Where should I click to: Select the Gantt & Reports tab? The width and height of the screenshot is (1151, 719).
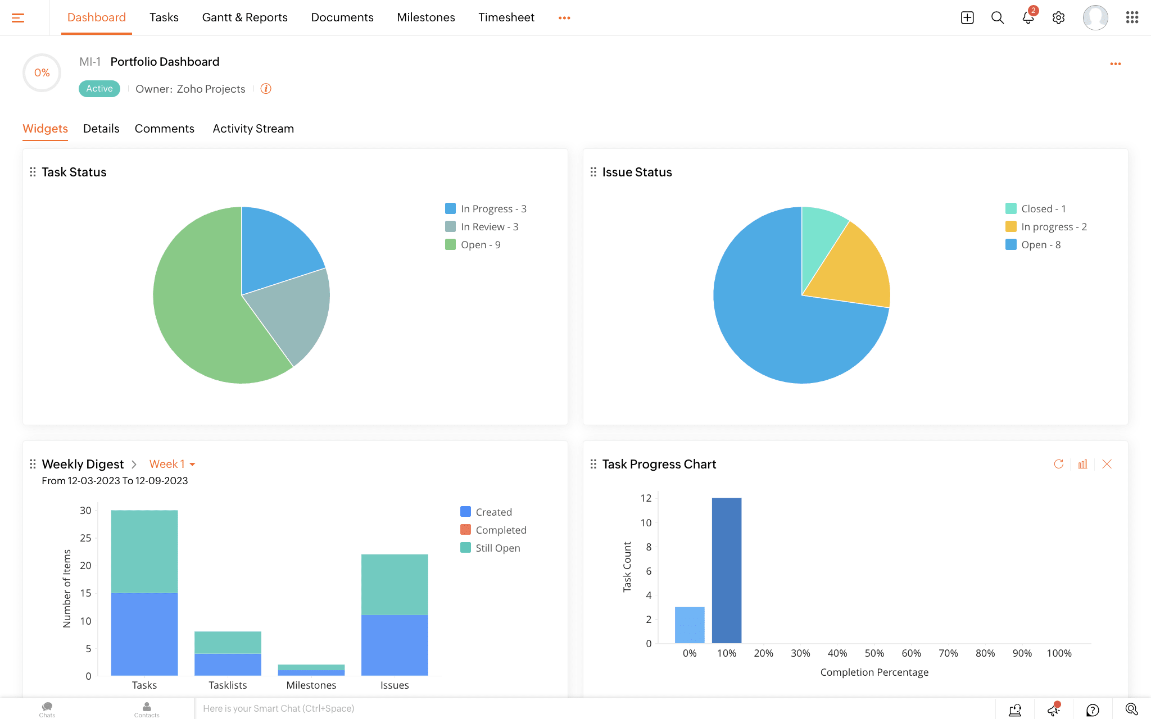244,17
